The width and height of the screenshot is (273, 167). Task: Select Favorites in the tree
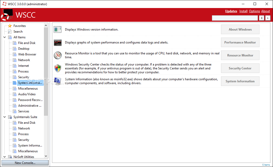point(19,26)
